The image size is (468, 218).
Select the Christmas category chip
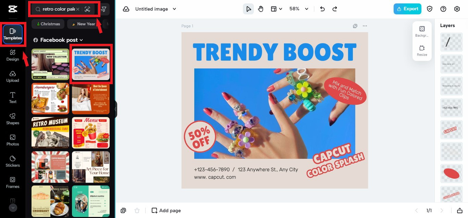tap(48, 24)
